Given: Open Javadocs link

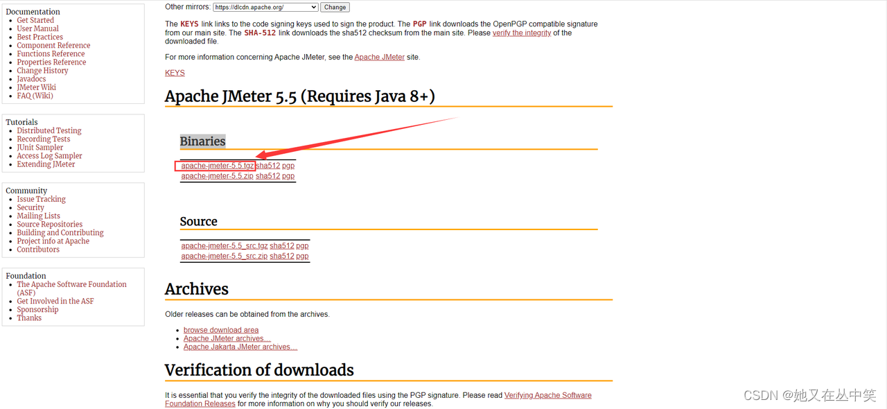Looking at the screenshot, I should 31,78.
